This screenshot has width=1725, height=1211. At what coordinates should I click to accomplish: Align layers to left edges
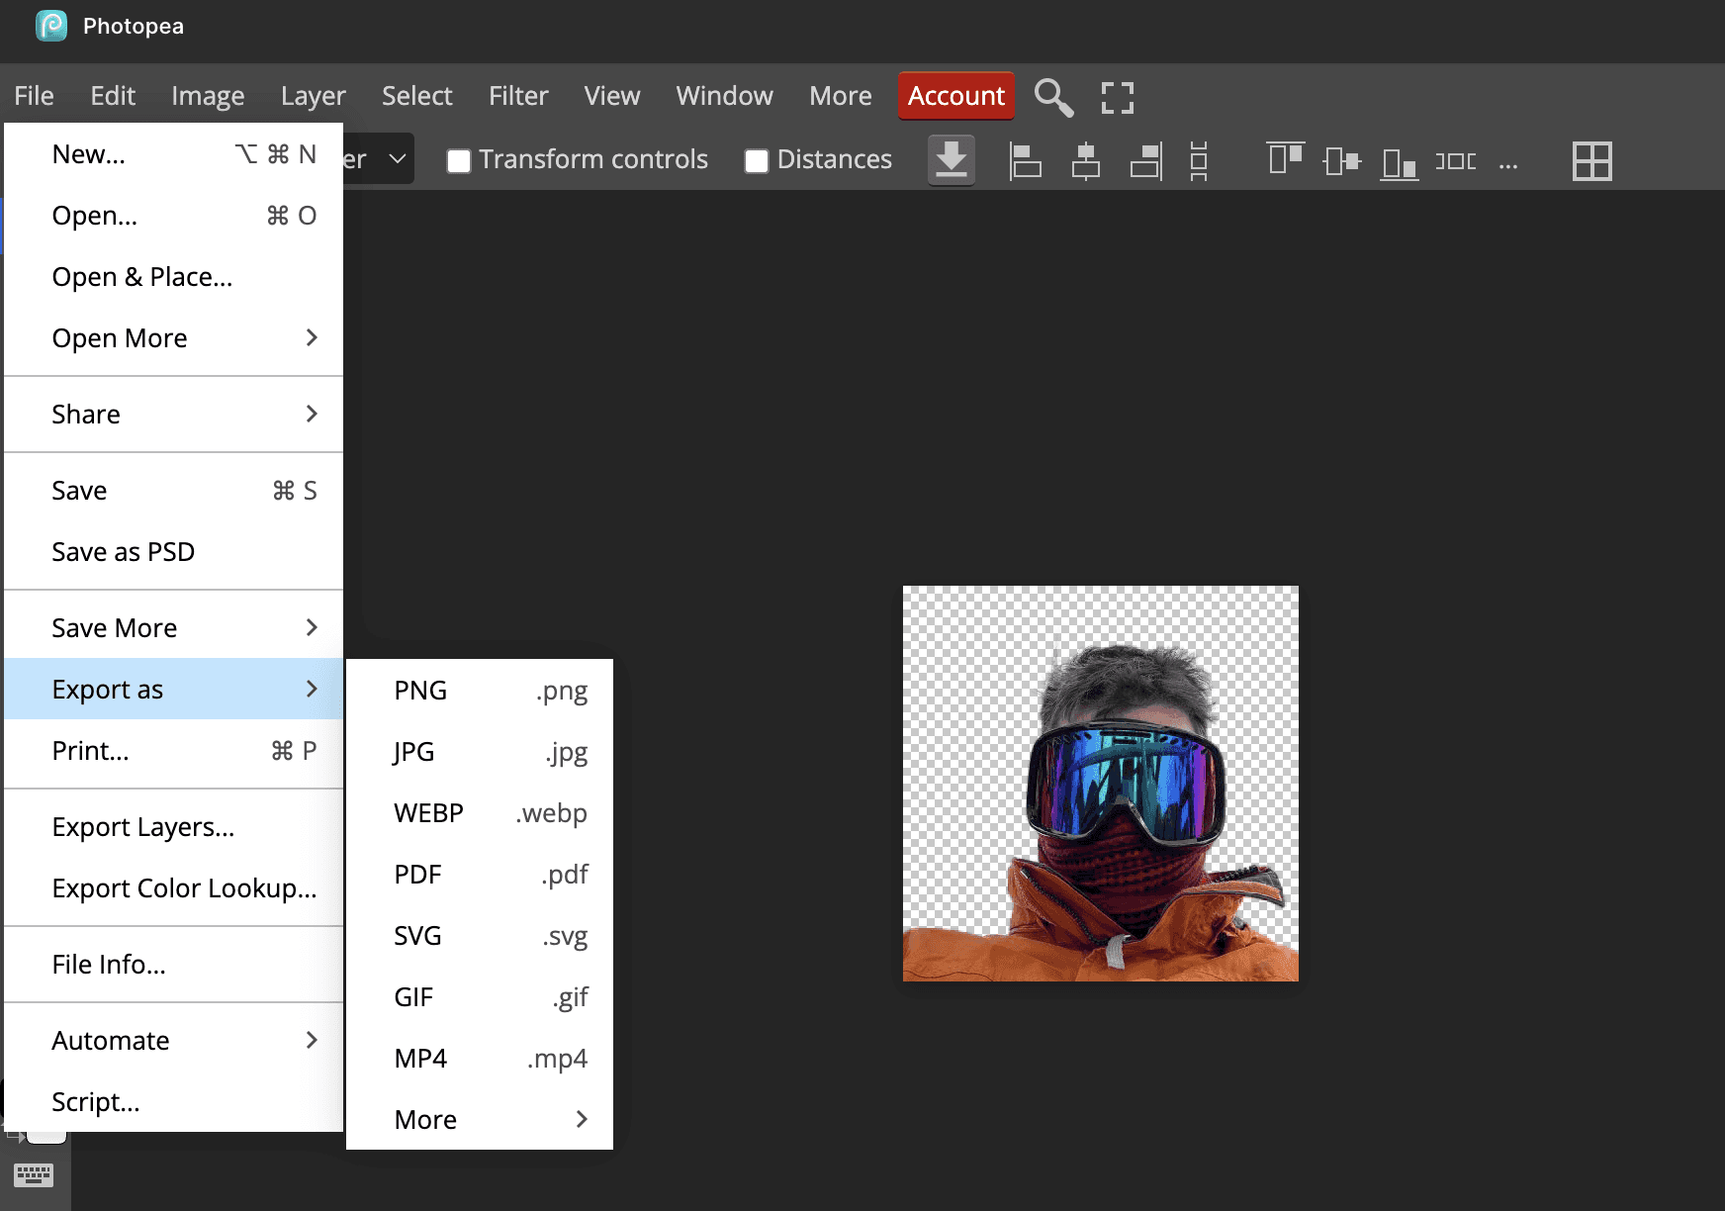click(1025, 160)
